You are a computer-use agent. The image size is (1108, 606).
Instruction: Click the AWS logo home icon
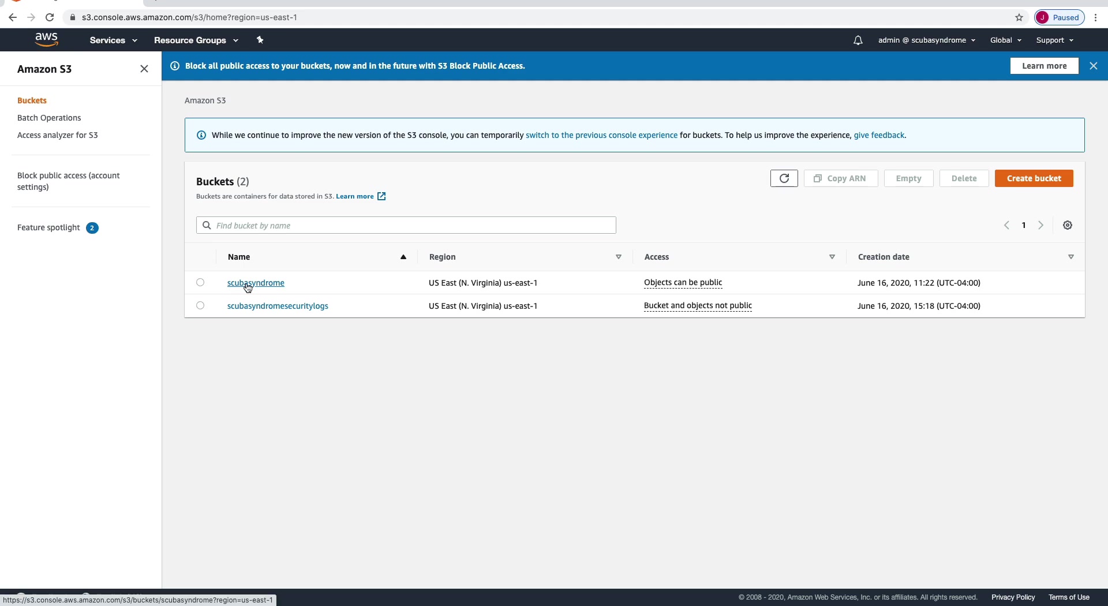(x=47, y=40)
